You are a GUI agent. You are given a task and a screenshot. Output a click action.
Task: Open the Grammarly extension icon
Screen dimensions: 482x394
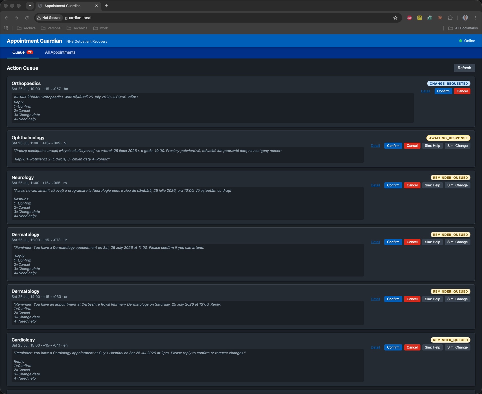click(430, 18)
